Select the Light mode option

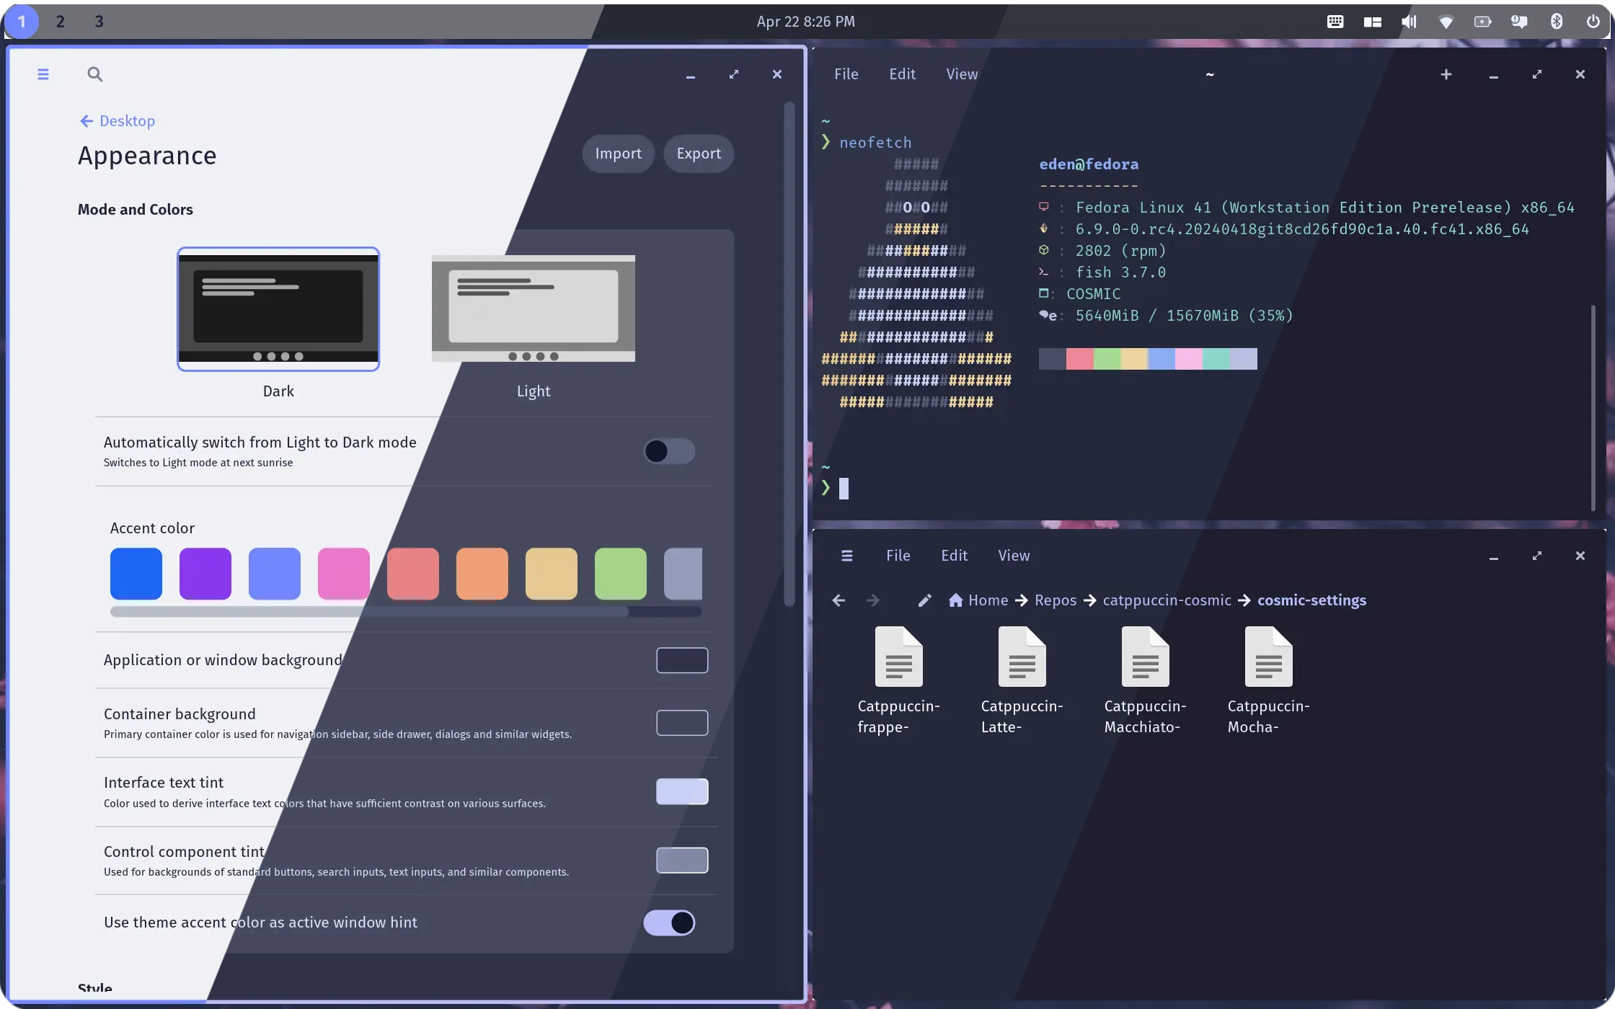point(533,310)
